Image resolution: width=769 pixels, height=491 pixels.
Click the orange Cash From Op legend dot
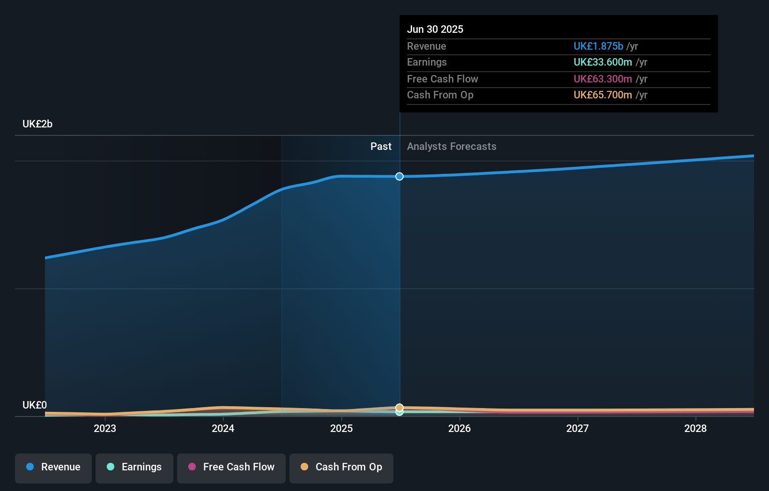click(x=305, y=467)
